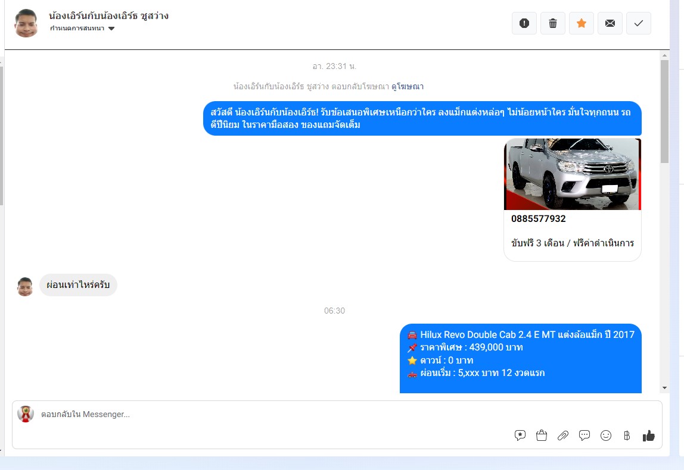The width and height of the screenshot is (684, 470).
Task: Click customer avatar beside ผ่อนเท่าไหร่ครับ
Action: 25,287
